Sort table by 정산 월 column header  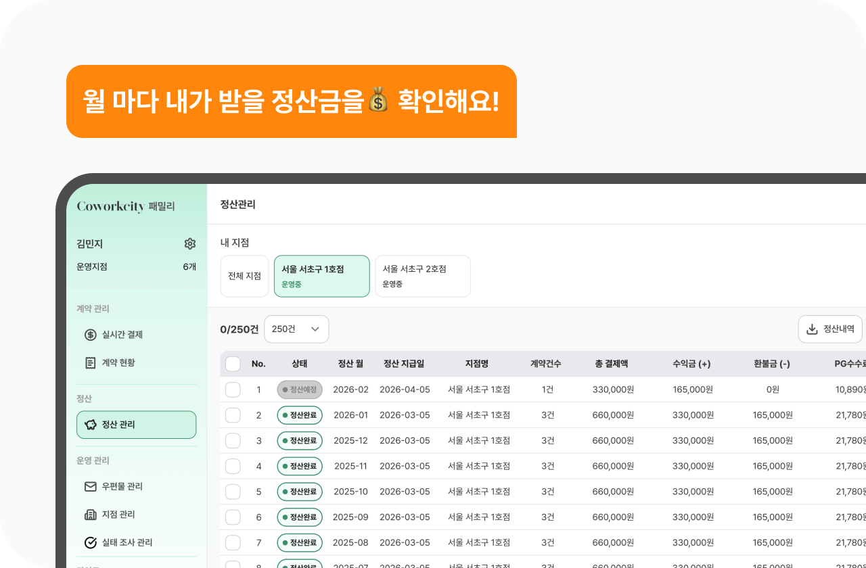click(350, 364)
